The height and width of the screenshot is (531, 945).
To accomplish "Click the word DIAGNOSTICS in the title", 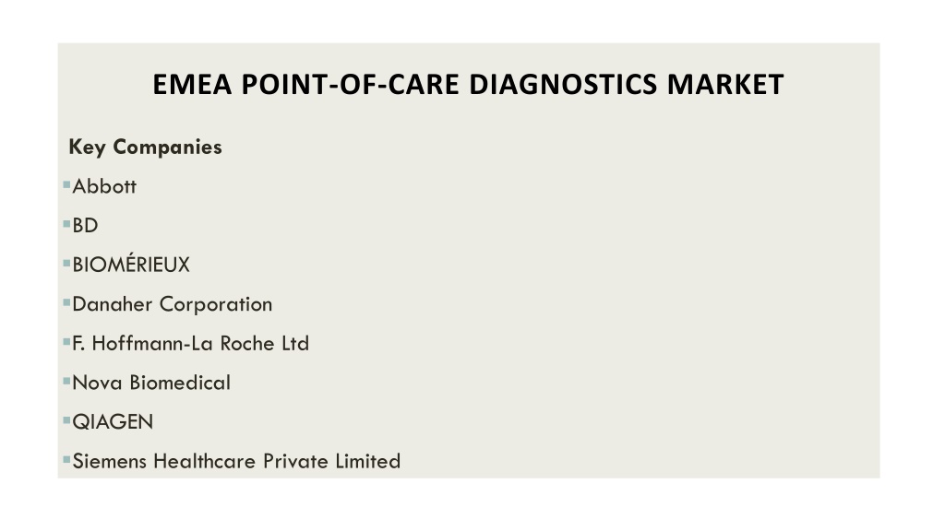I will point(563,84).
